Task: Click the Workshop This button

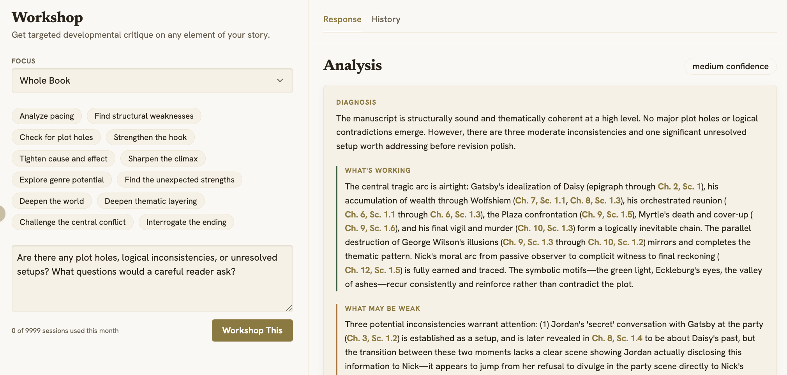Action: [x=252, y=331]
